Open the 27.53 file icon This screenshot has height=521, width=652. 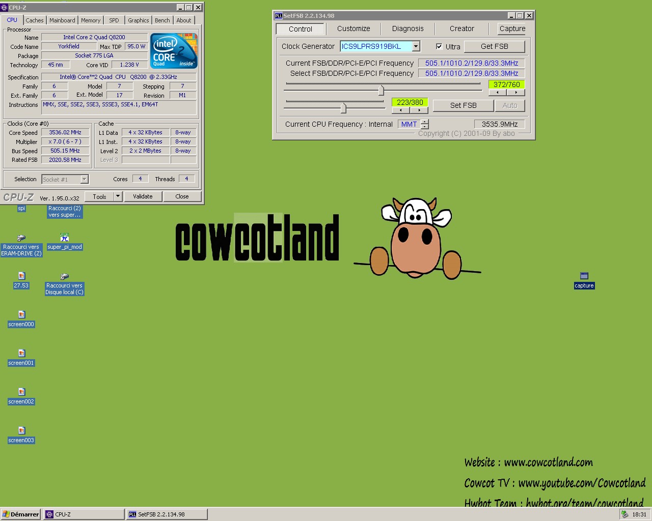[x=21, y=280]
